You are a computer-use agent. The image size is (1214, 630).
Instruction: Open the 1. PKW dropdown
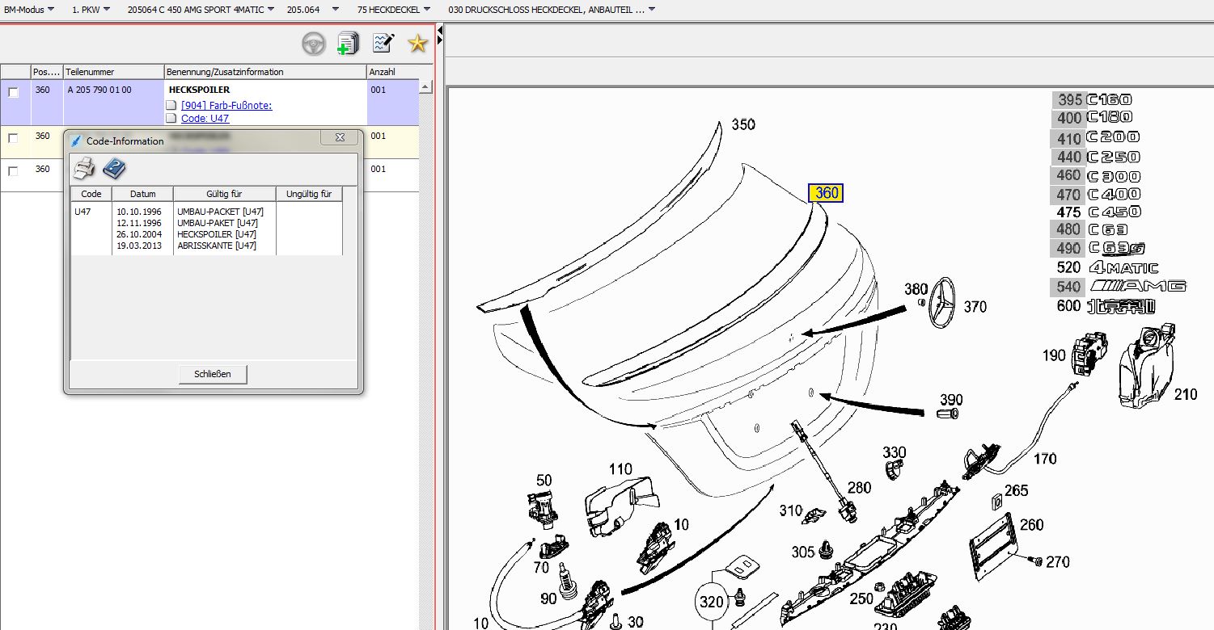click(x=91, y=10)
